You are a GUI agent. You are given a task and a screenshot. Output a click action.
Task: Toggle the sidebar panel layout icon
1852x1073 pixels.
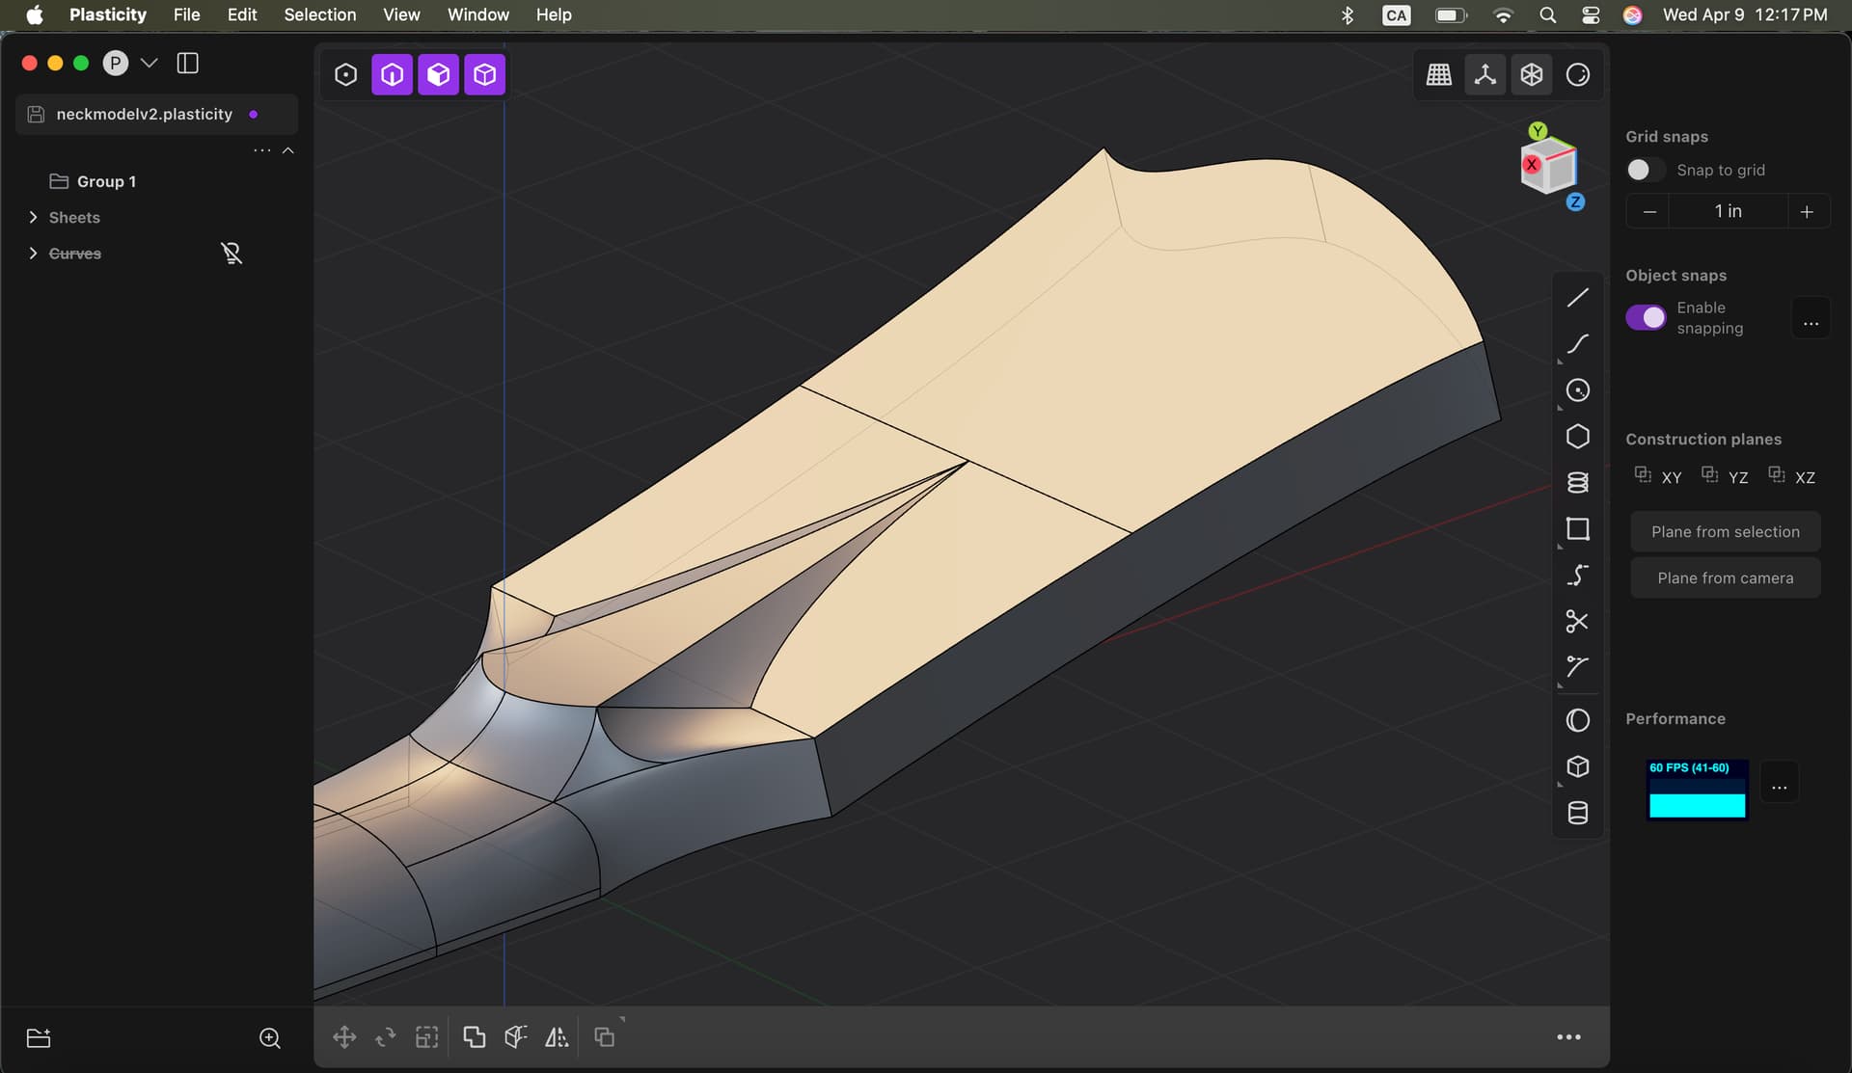(188, 63)
